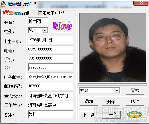
Task: Click the mobile field 136-66666666
Action: pos(51,58)
